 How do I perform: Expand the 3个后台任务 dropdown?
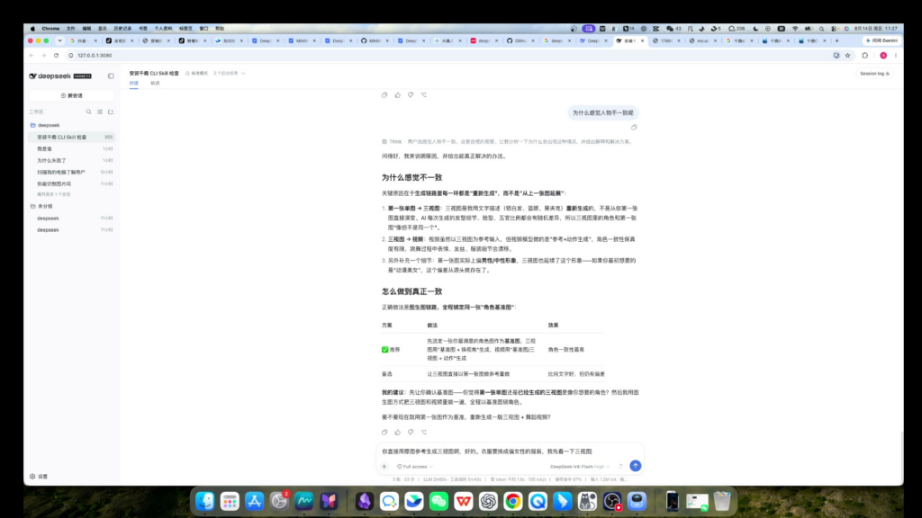(230, 74)
